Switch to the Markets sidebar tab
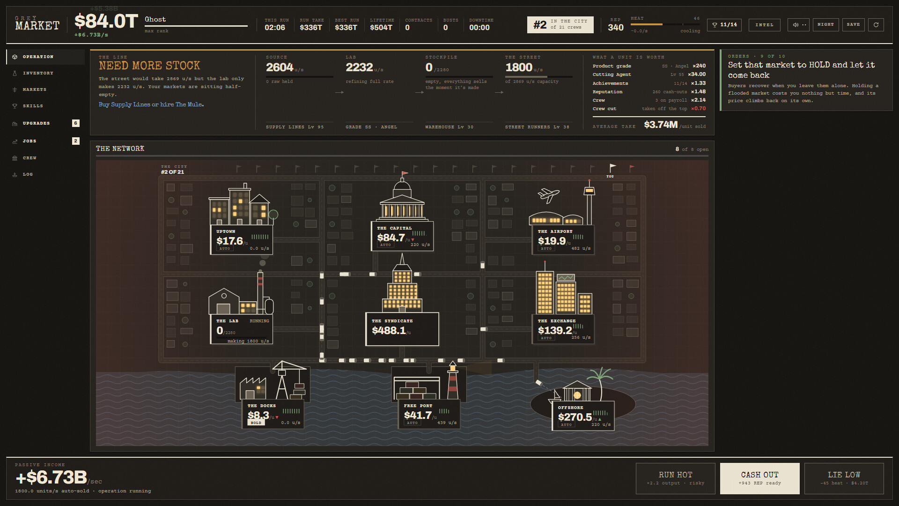 click(45, 89)
